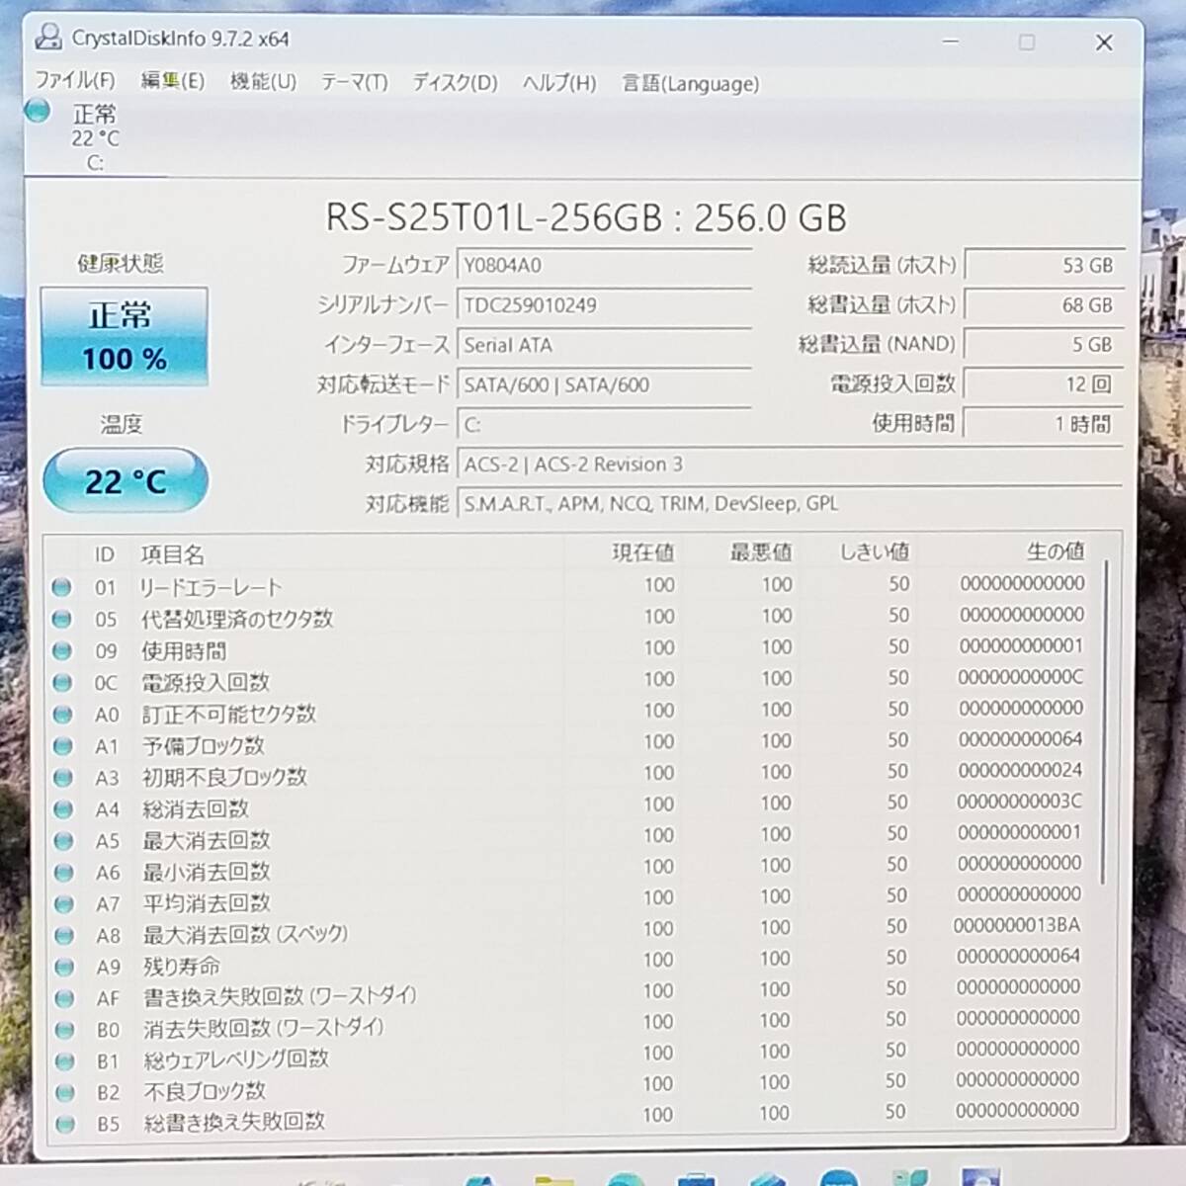
Task: Click status dot for row A1 予備ブロック数
Action: pos(62,745)
